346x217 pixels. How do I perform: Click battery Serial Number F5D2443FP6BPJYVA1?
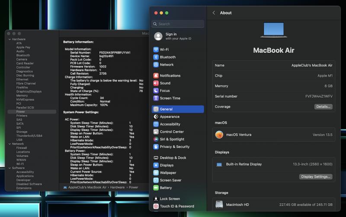pos(115,52)
